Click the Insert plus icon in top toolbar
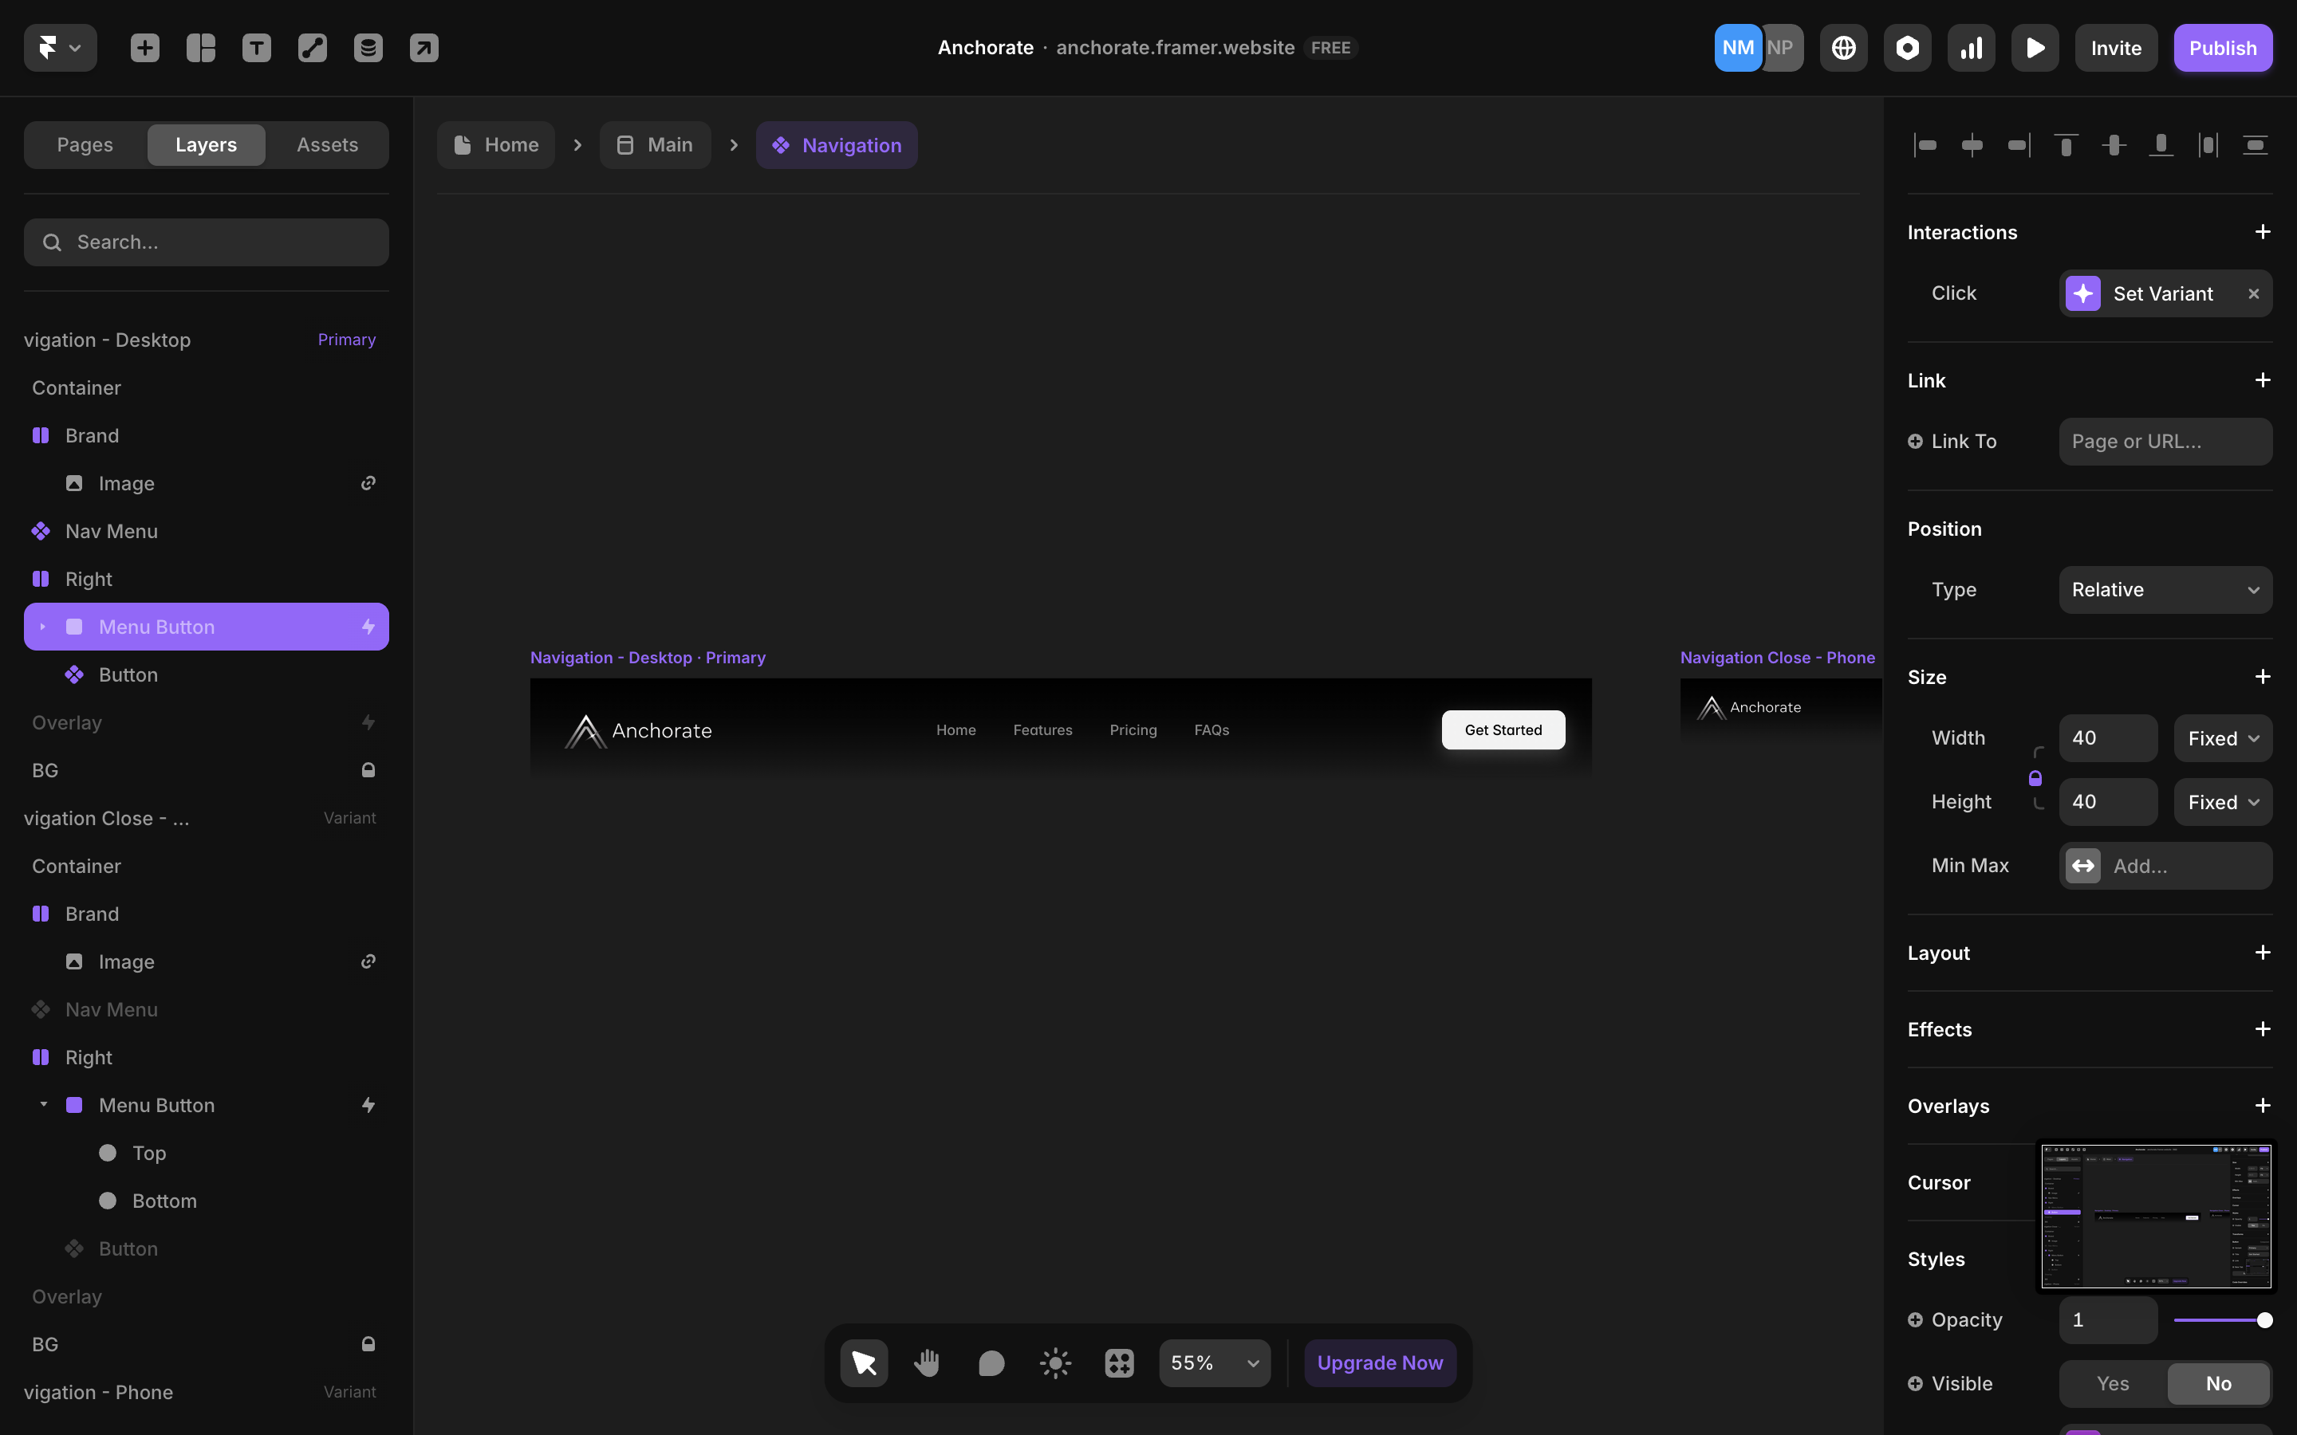Screen dimensions: 2297x1435 coord(144,48)
